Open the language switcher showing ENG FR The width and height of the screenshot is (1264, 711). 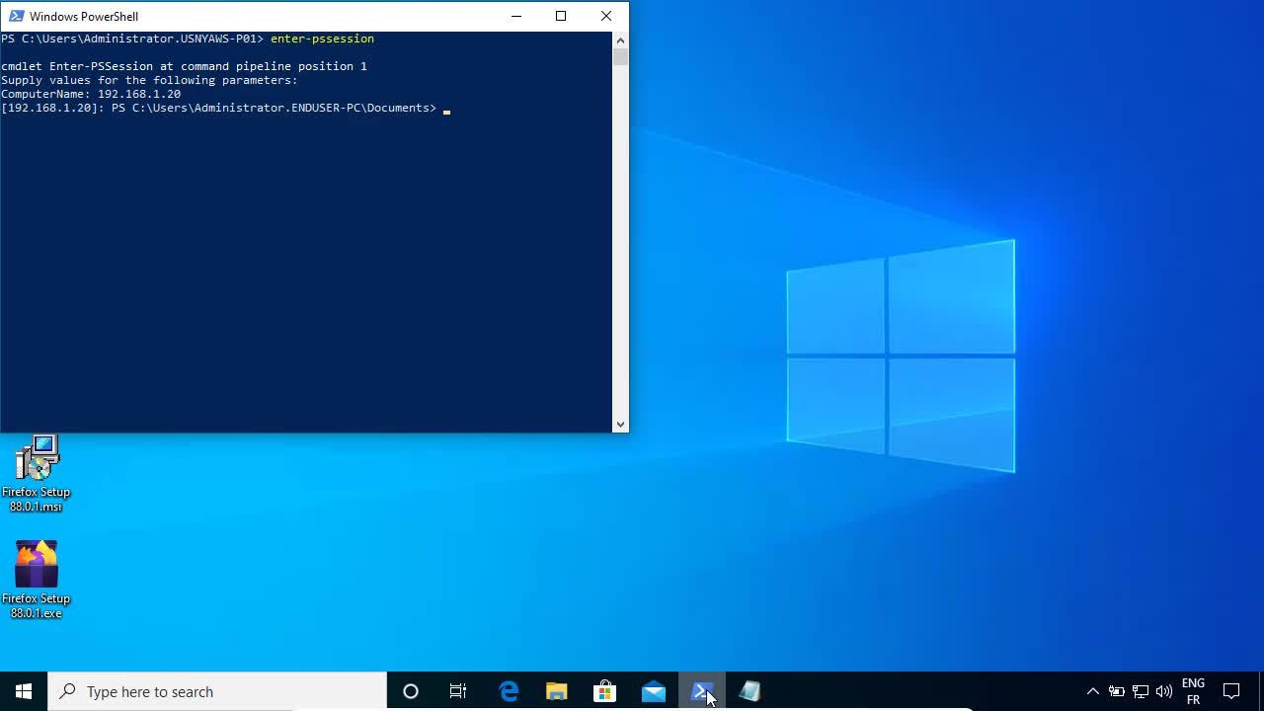click(x=1193, y=691)
